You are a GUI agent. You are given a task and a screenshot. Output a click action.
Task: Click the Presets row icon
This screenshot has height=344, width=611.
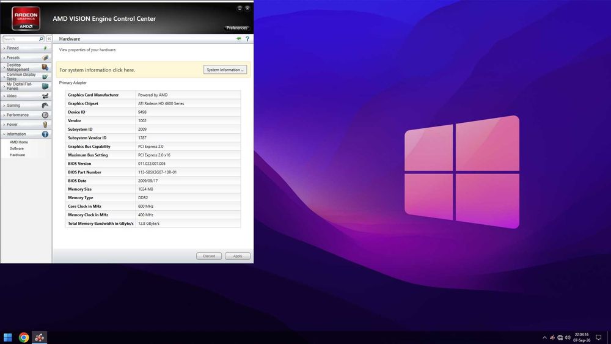(45, 57)
